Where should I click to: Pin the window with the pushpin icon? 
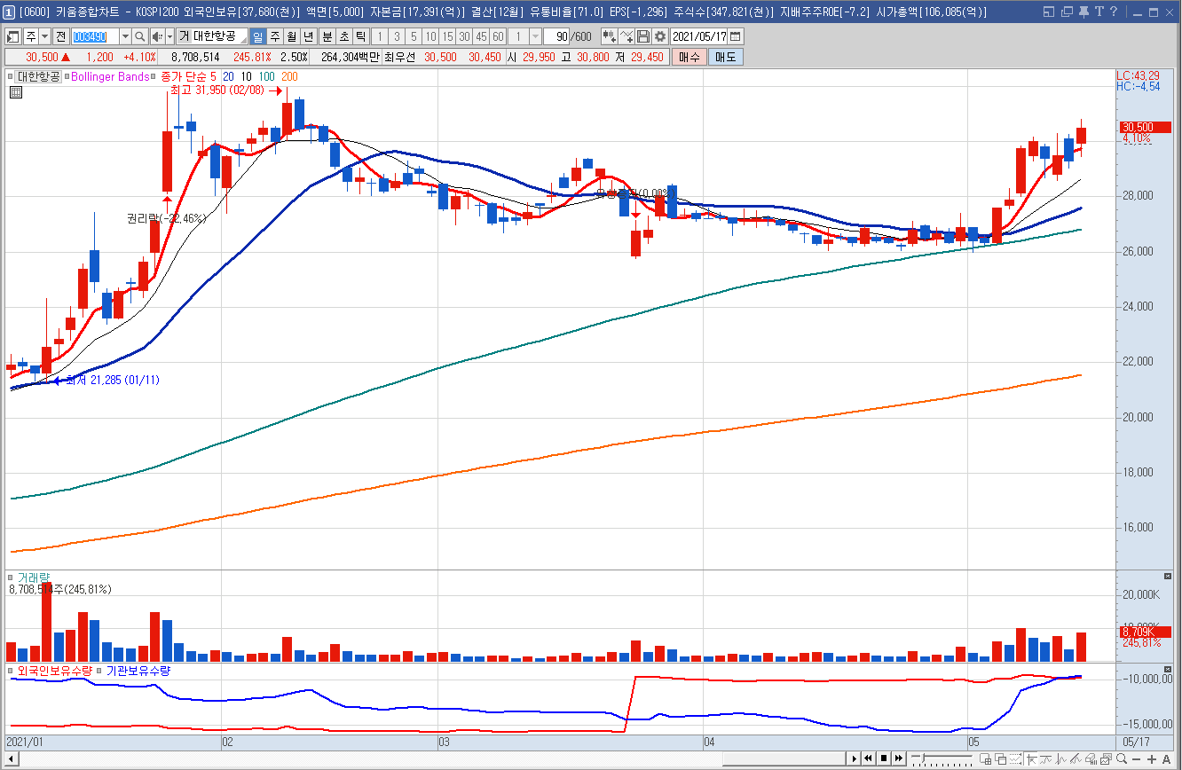[x=1083, y=12]
